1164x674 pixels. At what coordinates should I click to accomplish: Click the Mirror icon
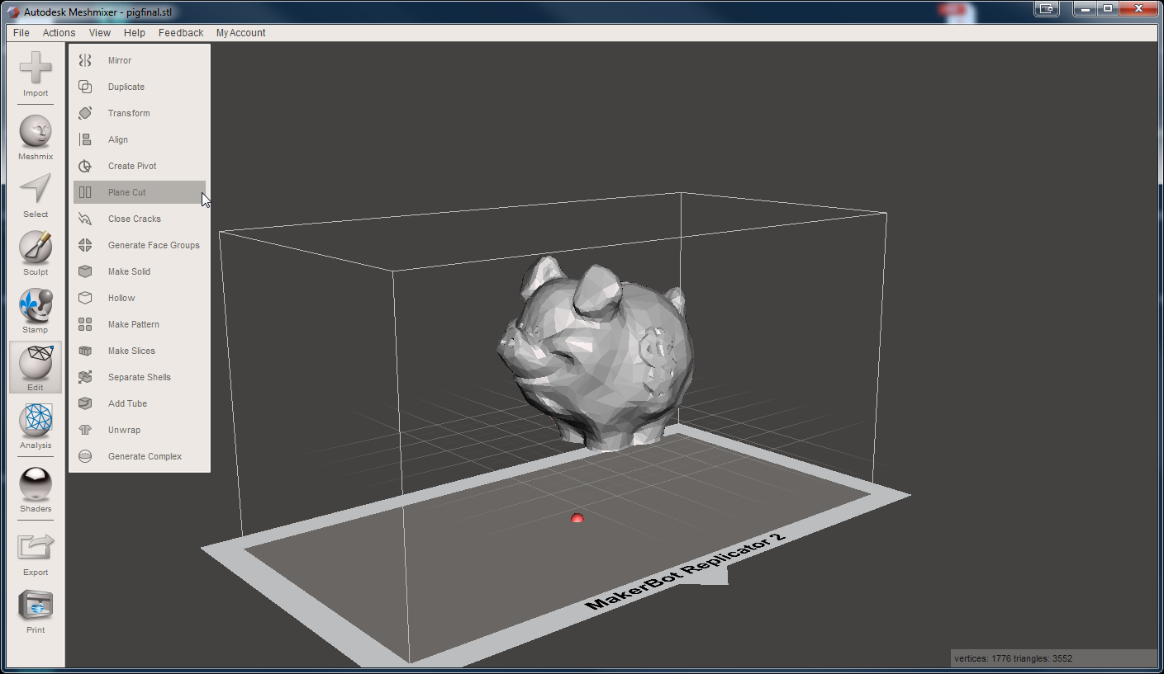85,60
